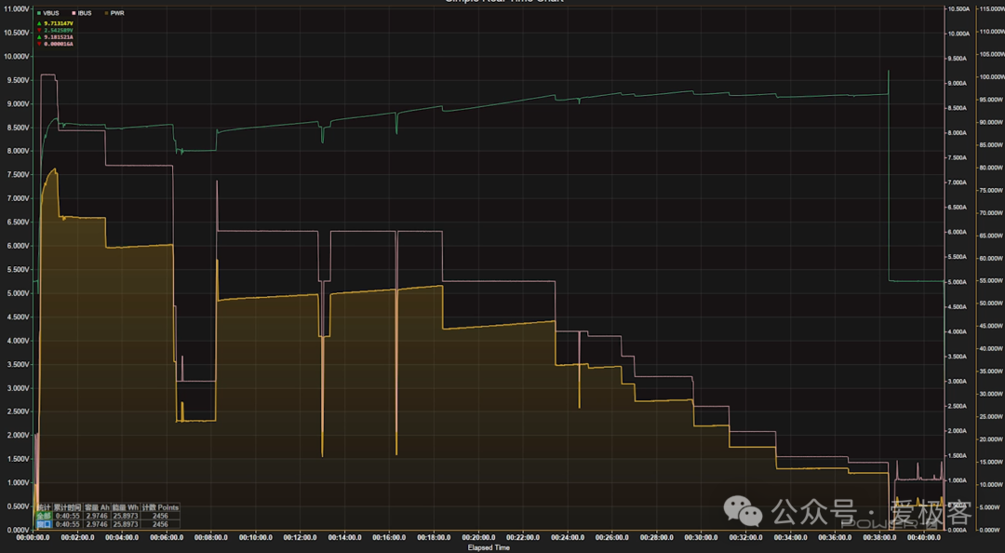1005x553 pixels.
Task: Click the 115.000W power axis label
Action: 991,9
